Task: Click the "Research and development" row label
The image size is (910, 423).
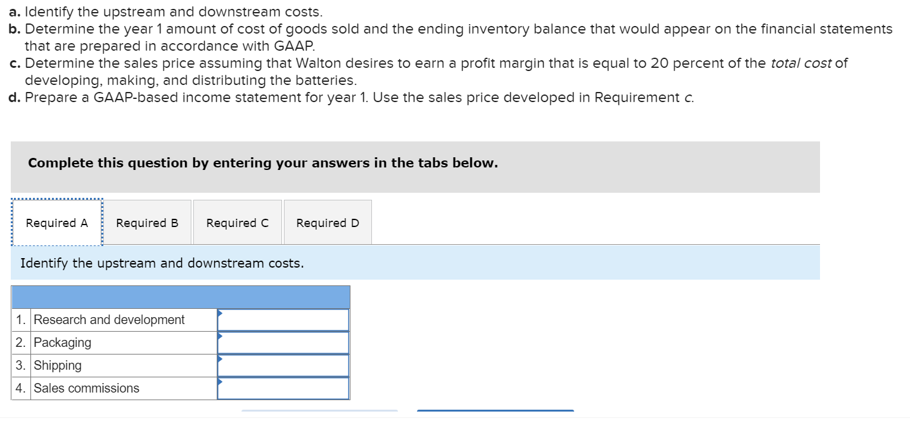Action: (109, 320)
